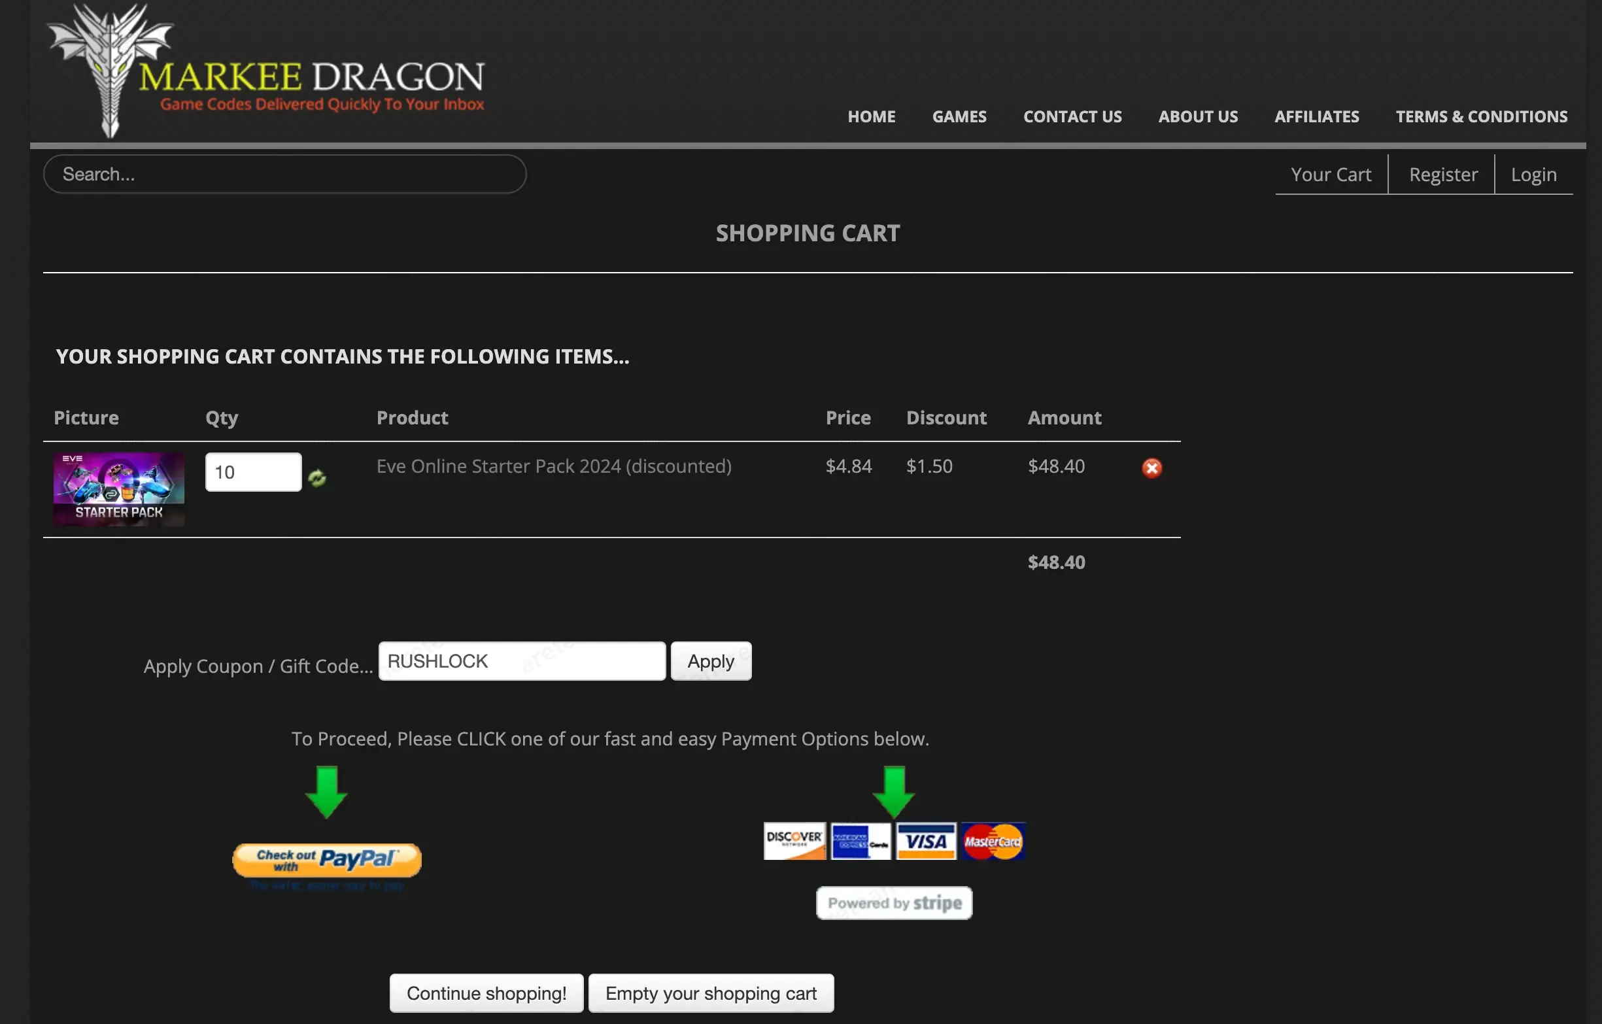Go to Your Cart
The image size is (1602, 1024).
pos(1331,174)
